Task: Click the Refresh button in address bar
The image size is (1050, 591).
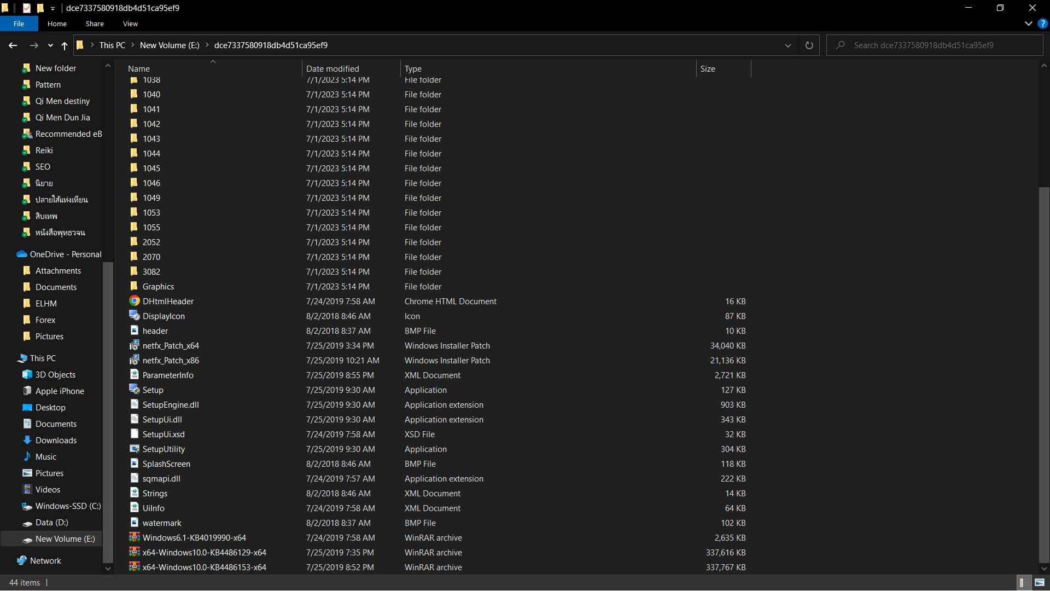Action: [x=809, y=45]
